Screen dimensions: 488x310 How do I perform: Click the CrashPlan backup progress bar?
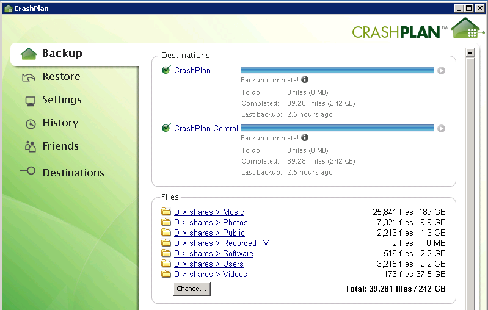(x=337, y=70)
